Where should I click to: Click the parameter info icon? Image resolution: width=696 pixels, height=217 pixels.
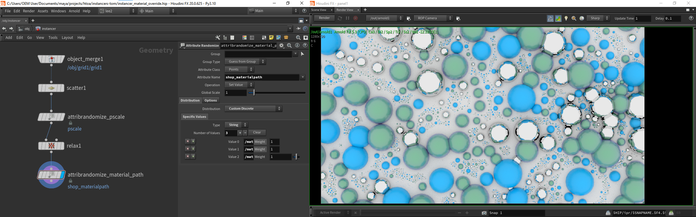click(x=297, y=46)
